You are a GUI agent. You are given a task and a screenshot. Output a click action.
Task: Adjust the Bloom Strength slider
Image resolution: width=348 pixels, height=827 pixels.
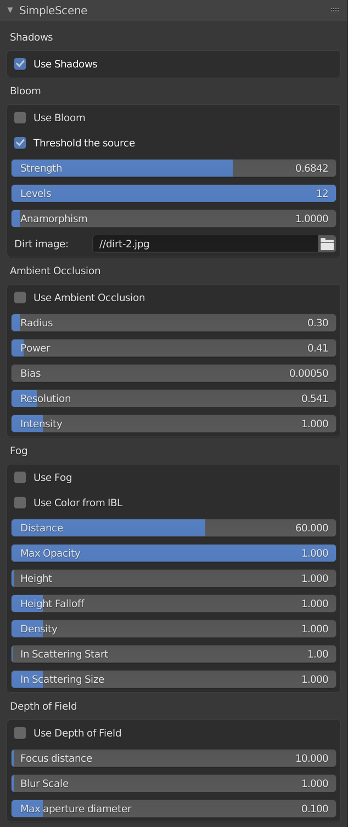pos(173,168)
